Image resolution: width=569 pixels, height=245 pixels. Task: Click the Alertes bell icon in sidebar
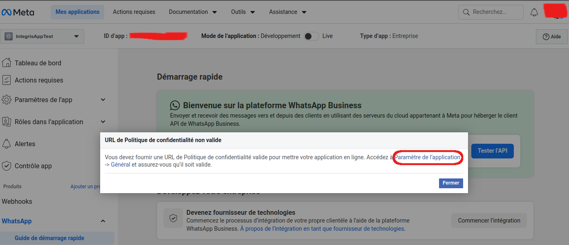click(6, 144)
